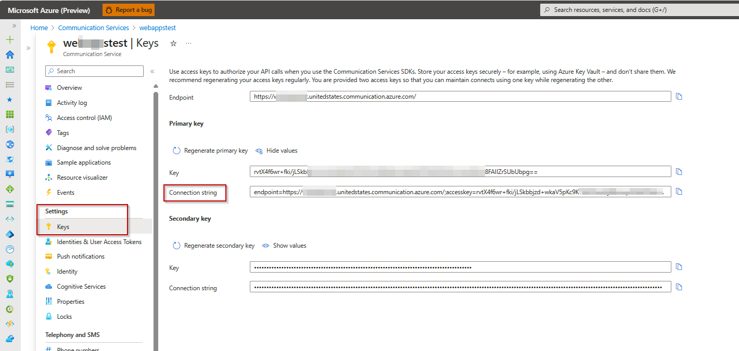This screenshot has height=351, width=739.
Task: Go to Home breadcrumb link
Action: (x=39, y=28)
